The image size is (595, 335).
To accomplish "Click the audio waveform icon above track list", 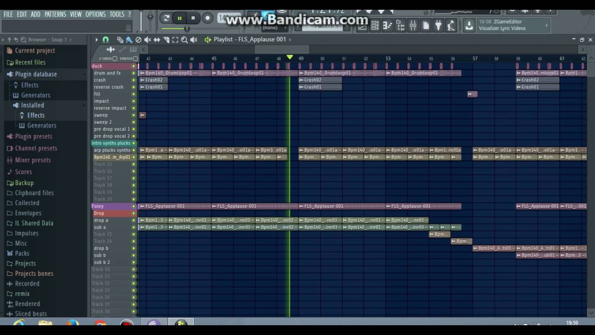I will [x=111, y=49].
